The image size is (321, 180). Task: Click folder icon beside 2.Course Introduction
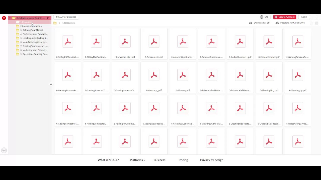[18, 26]
